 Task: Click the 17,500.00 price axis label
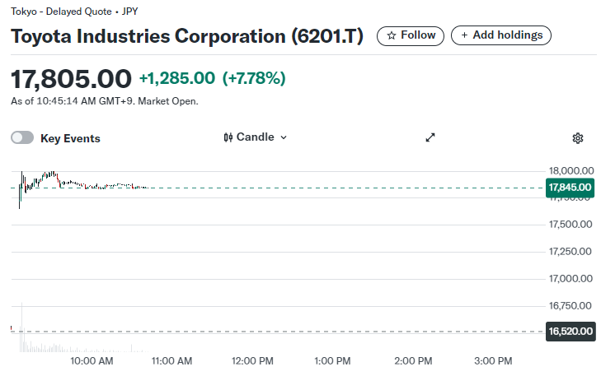coord(570,224)
